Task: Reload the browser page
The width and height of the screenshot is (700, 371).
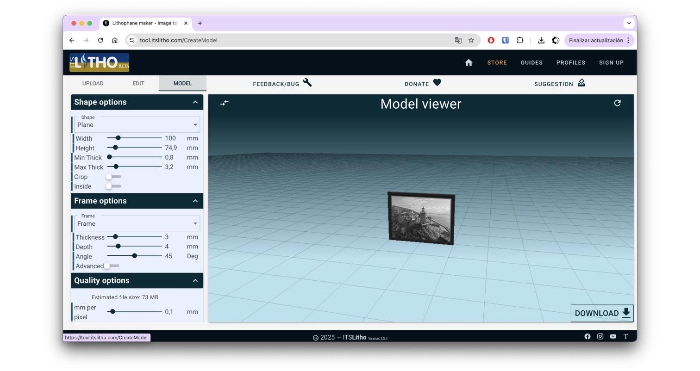Action: coord(100,40)
